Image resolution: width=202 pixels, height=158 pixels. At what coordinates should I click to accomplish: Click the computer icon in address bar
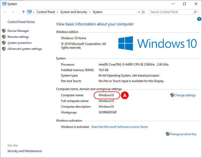[x=30, y=12]
